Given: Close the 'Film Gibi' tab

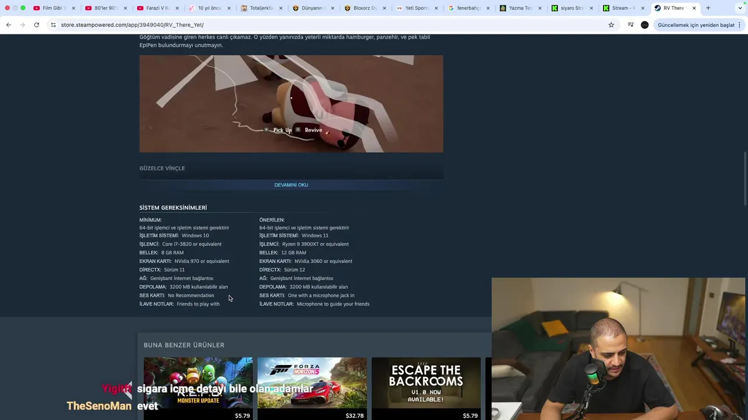Looking at the screenshot, I should [x=74, y=8].
